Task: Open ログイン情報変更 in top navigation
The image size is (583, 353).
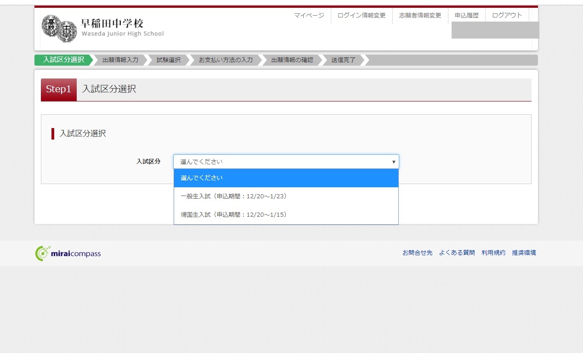Action: pyautogui.click(x=362, y=15)
